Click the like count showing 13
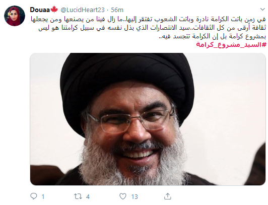268x205 pixels. [135, 196]
